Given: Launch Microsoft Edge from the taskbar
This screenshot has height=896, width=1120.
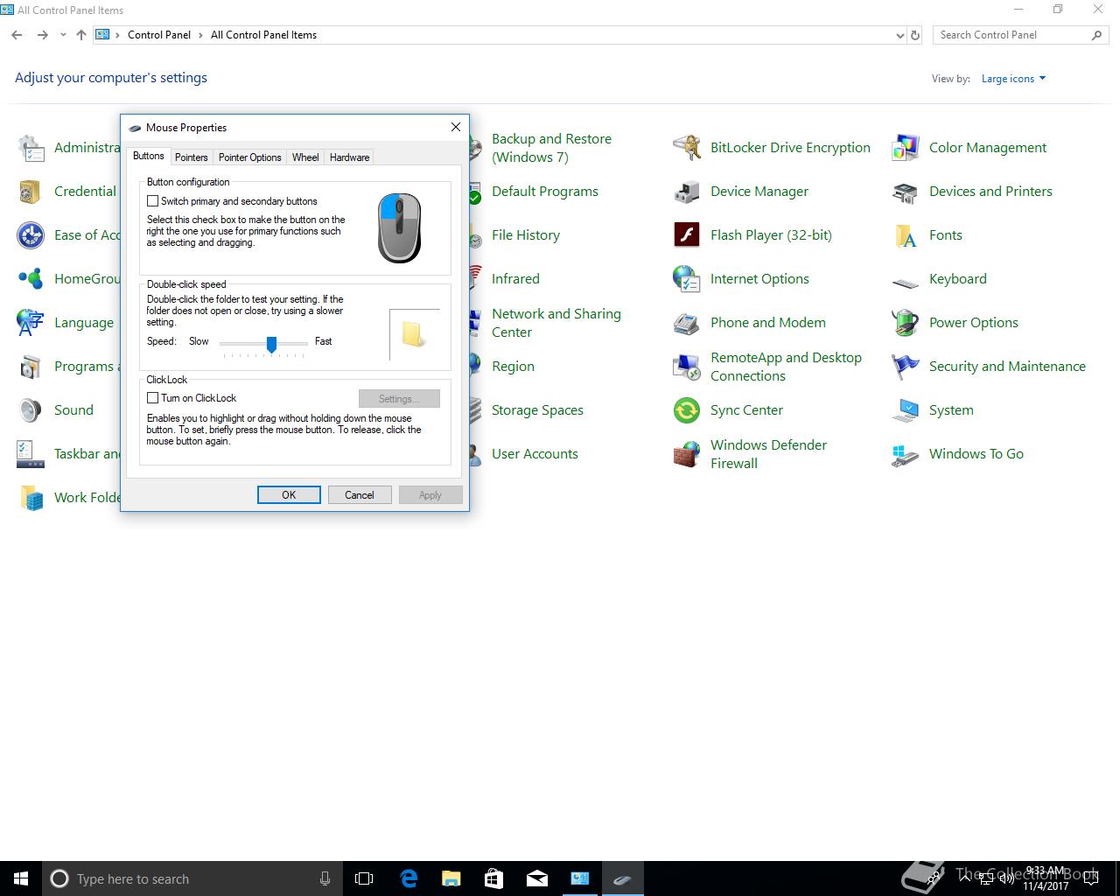Looking at the screenshot, I should [409, 878].
